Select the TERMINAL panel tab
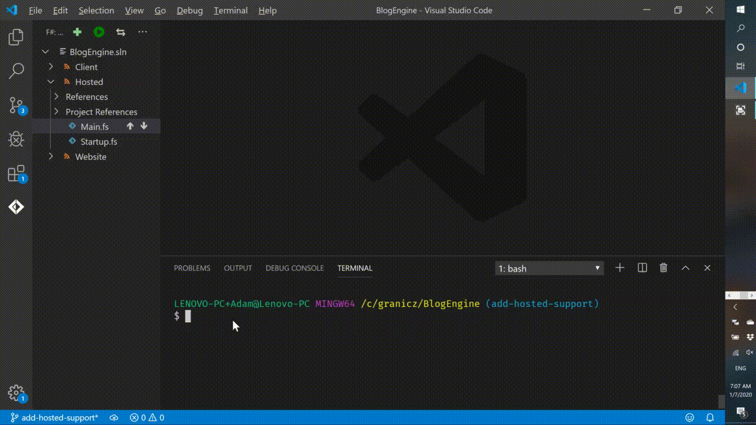The width and height of the screenshot is (756, 425). (355, 268)
